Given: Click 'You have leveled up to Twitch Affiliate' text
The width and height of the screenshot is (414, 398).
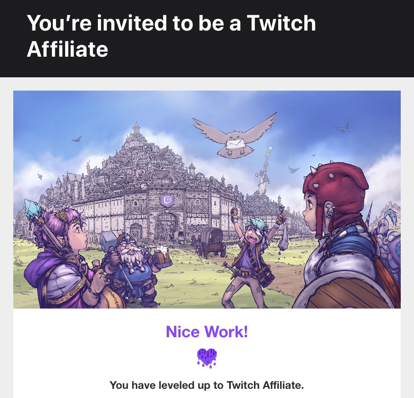Looking at the screenshot, I should (207, 385).
